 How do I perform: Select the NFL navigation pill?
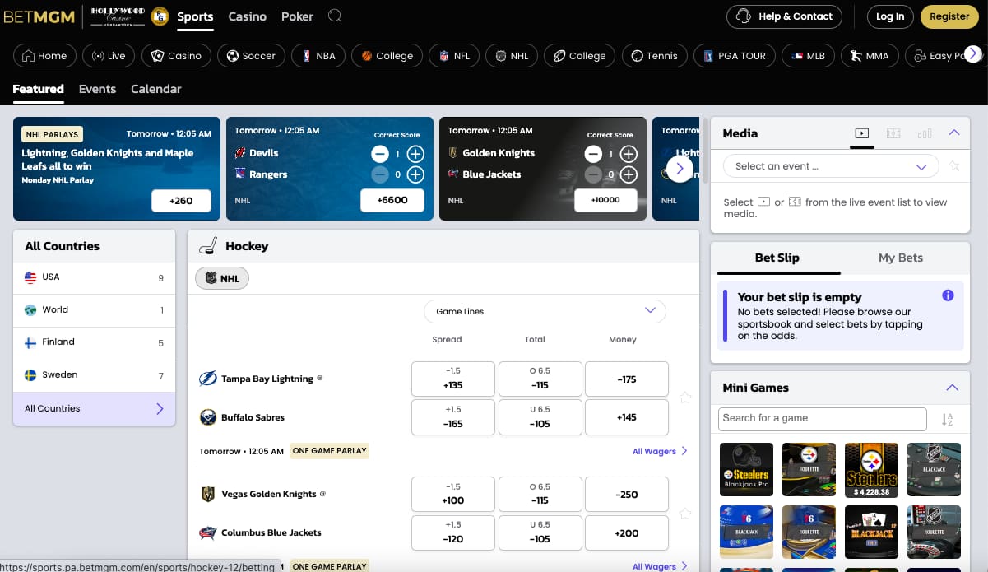pos(455,56)
